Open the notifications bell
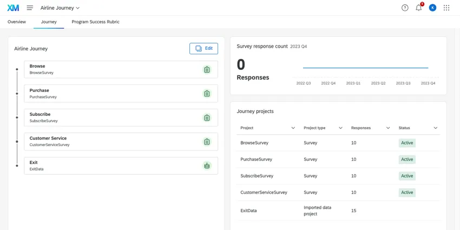Image resolution: width=460 pixels, height=230 pixels. click(418, 8)
